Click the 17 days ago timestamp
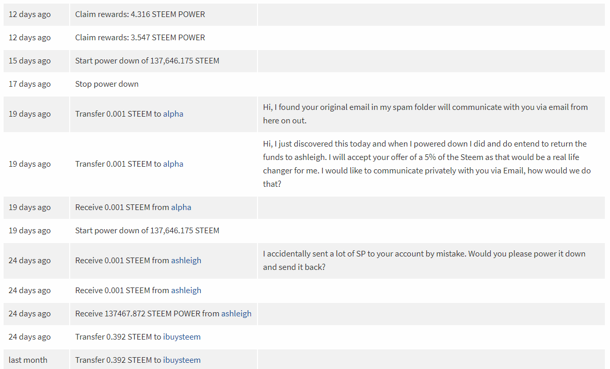 [x=29, y=84]
